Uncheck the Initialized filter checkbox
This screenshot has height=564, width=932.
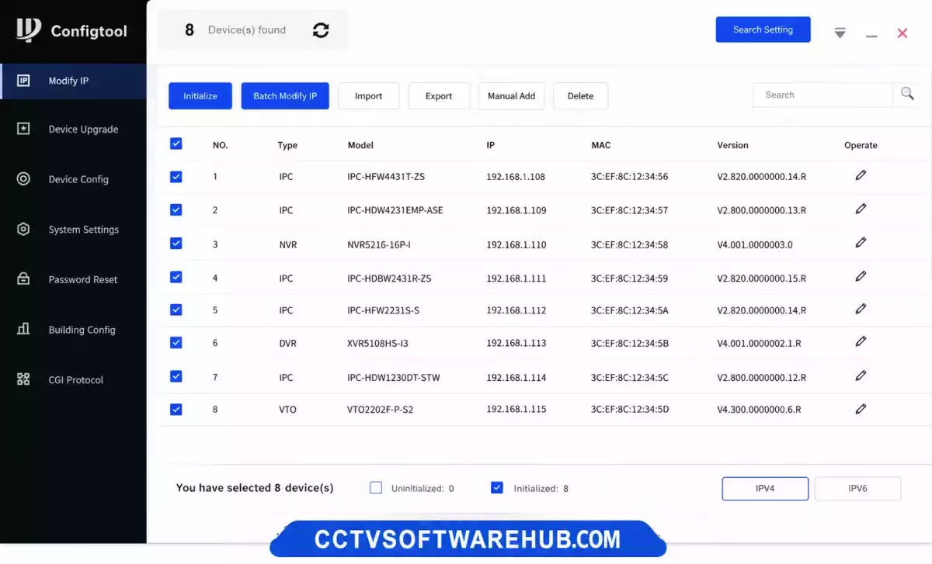497,488
